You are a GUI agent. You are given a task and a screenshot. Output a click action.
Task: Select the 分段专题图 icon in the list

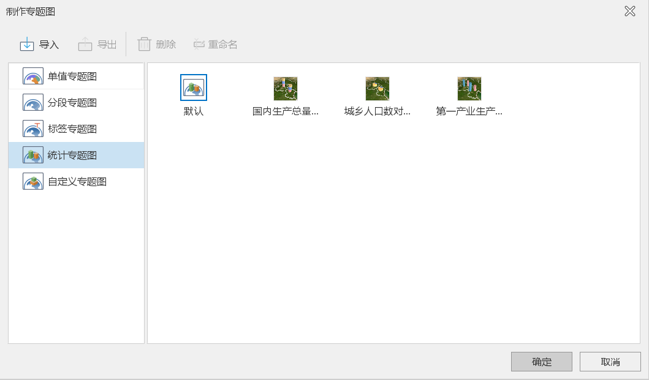[x=33, y=103]
